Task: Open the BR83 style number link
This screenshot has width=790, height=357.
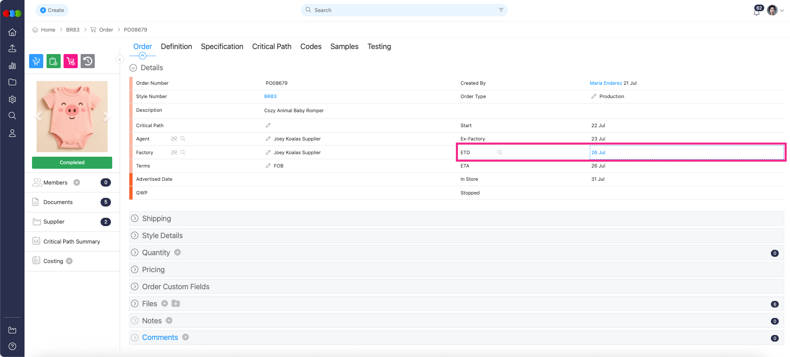Action: pyautogui.click(x=270, y=96)
